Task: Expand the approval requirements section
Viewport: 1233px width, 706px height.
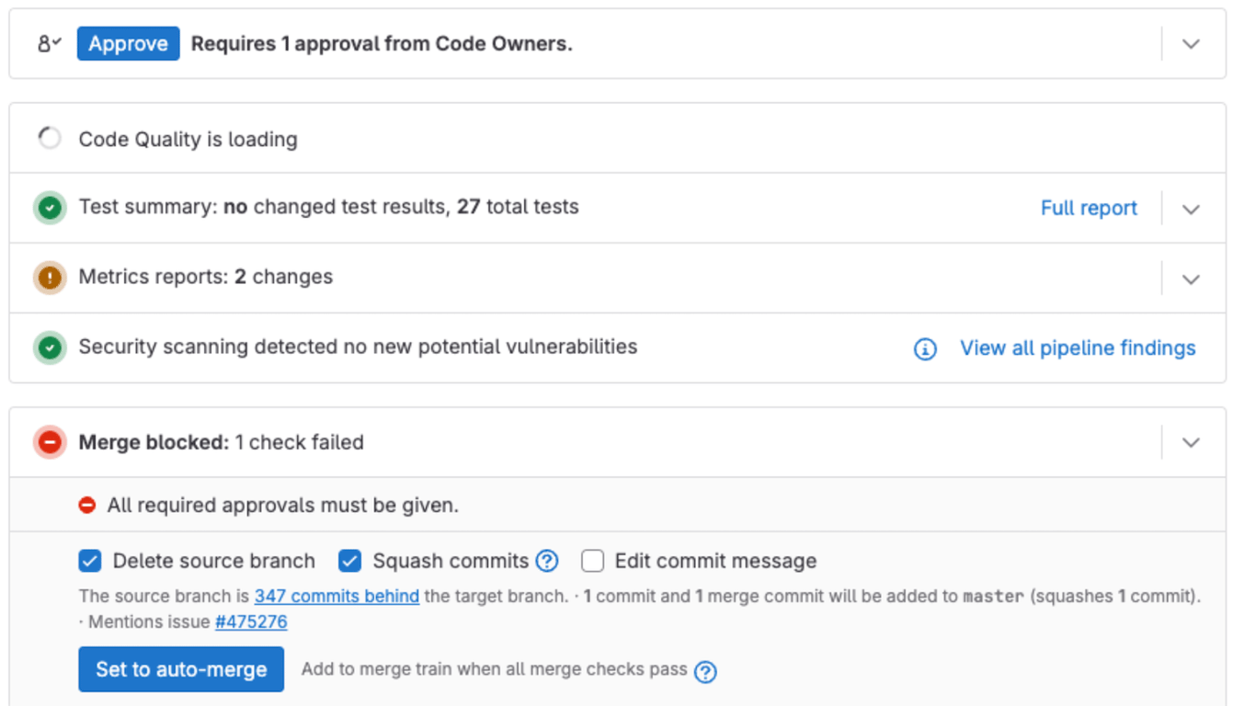Action: coord(1191,42)
